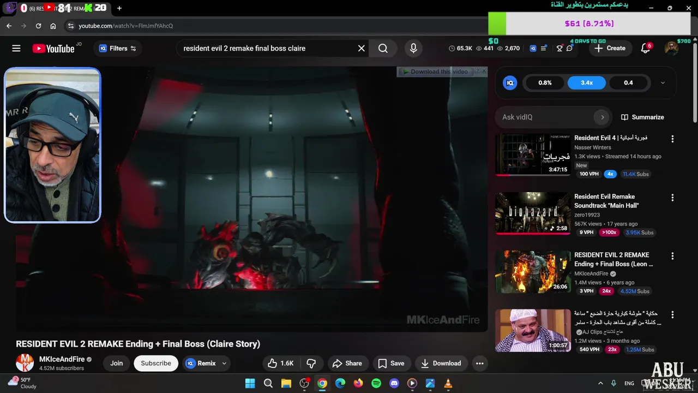Viewport: 698px width, 393px height.
Task: Click Download this video overlay bar
Action: (x=436, y=72)
